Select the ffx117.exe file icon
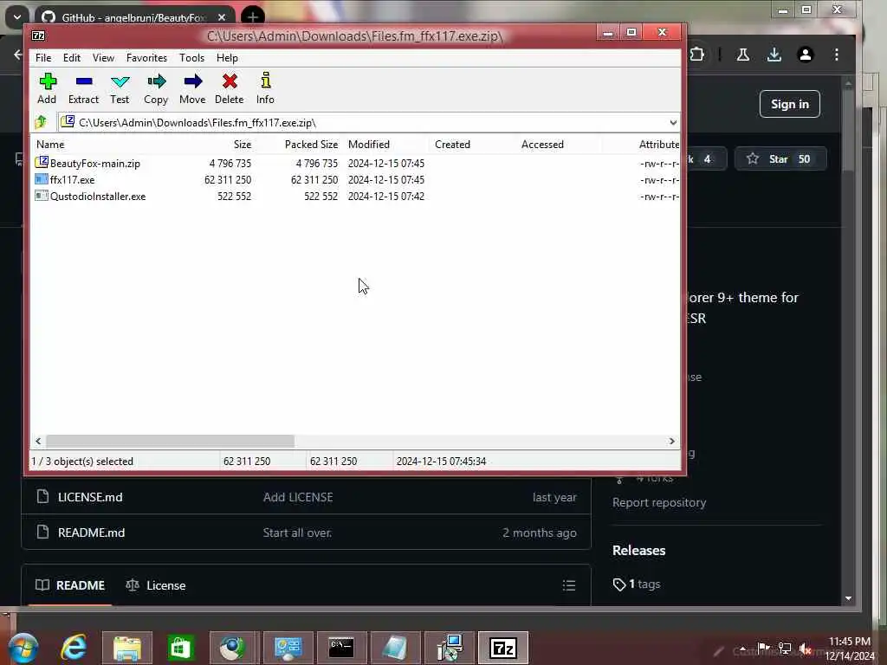Viewport: 887px width, 665px height. coord(42,179)
